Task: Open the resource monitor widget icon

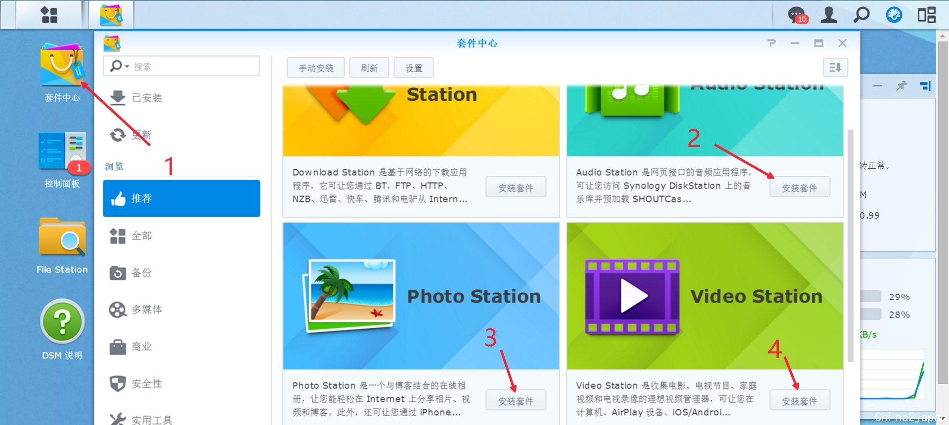Action: [x=894, y=15]
